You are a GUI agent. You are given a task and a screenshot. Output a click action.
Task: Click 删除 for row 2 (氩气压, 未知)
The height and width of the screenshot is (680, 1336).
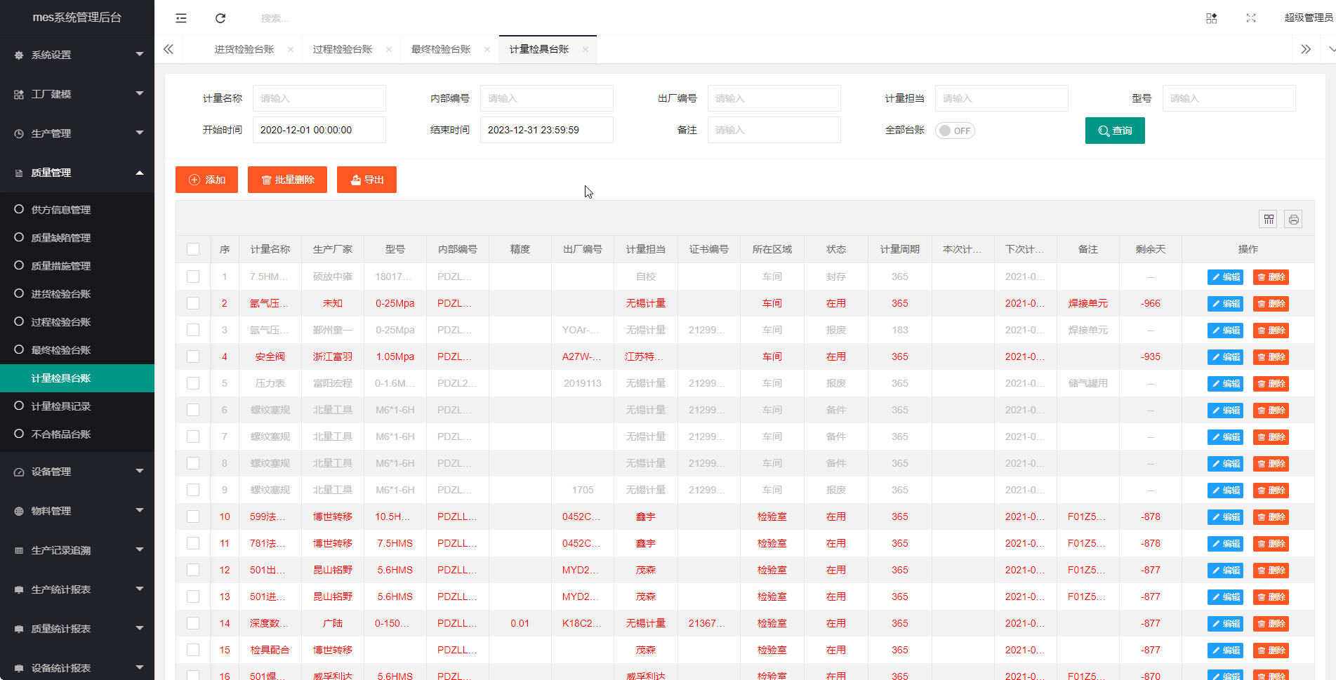[x=1271, y=304]
